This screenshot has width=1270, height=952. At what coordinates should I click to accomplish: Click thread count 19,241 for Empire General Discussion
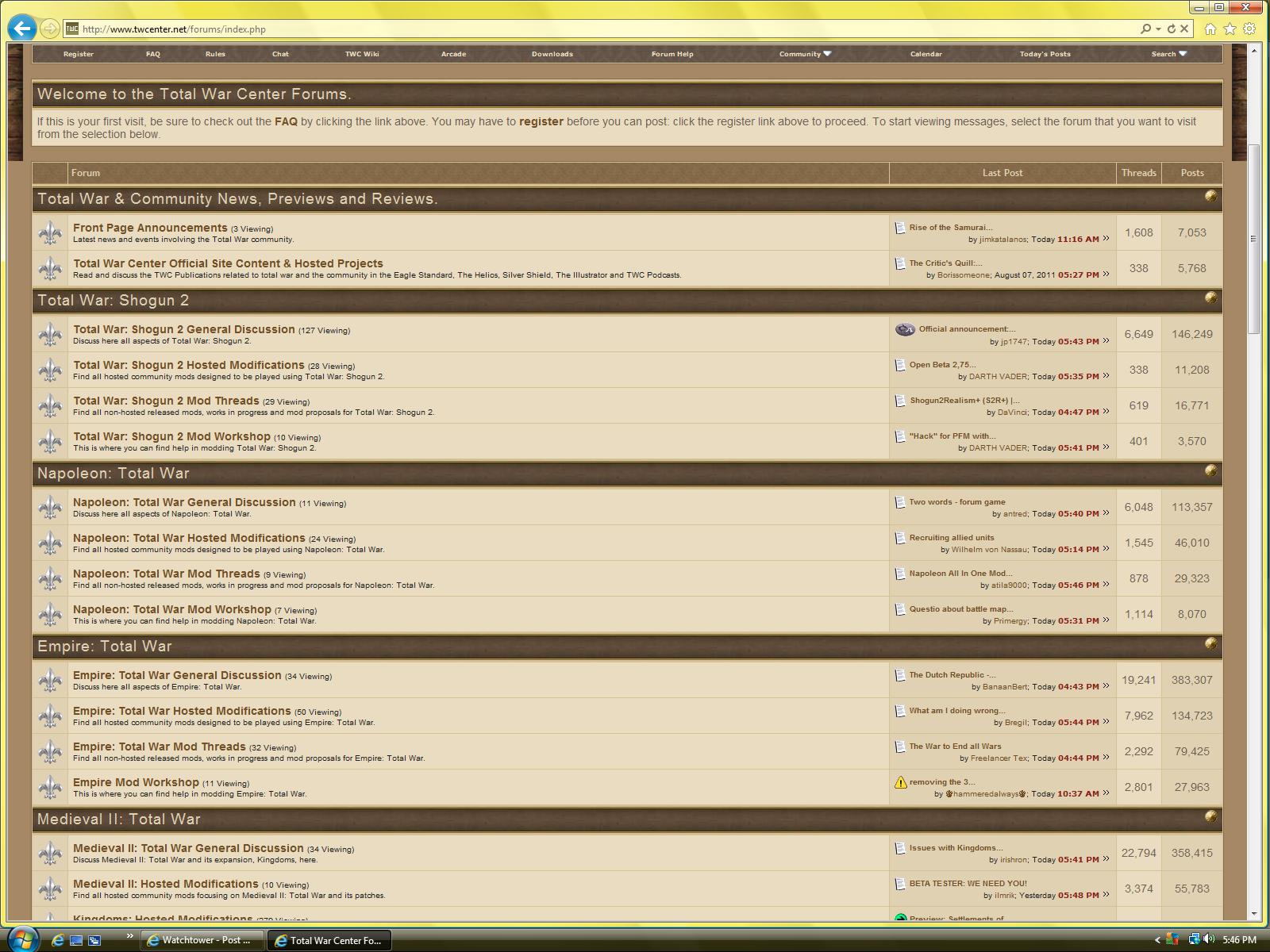1139,680
